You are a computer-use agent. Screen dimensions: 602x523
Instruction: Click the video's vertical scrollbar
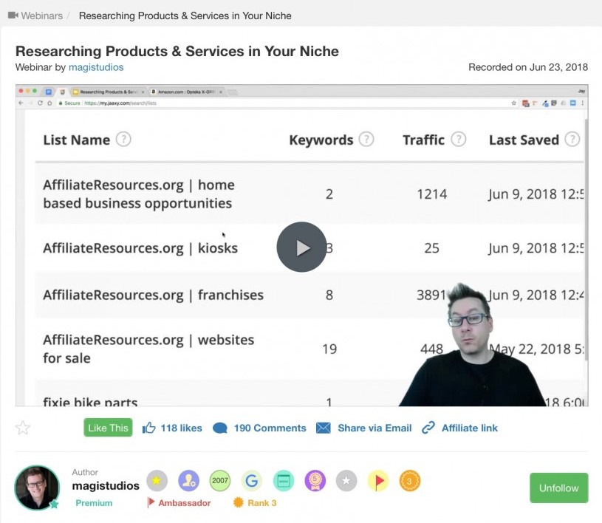[x=586, y=240]
